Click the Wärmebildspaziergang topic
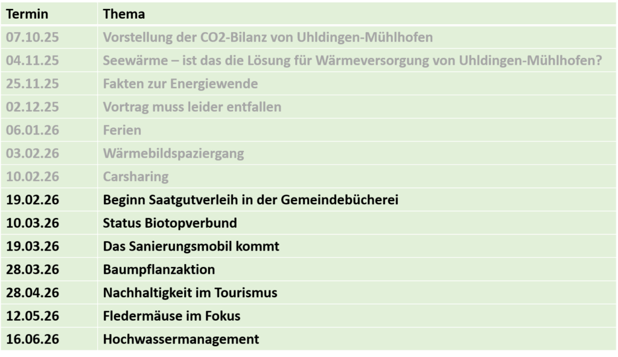This screenshot has height=357, width=618. 174,153
